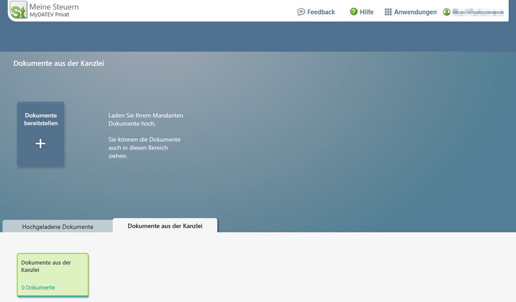Click the Feedback speech bubble icon
Image resolution: width=516 pixels, height=302 pixels.
301,12
